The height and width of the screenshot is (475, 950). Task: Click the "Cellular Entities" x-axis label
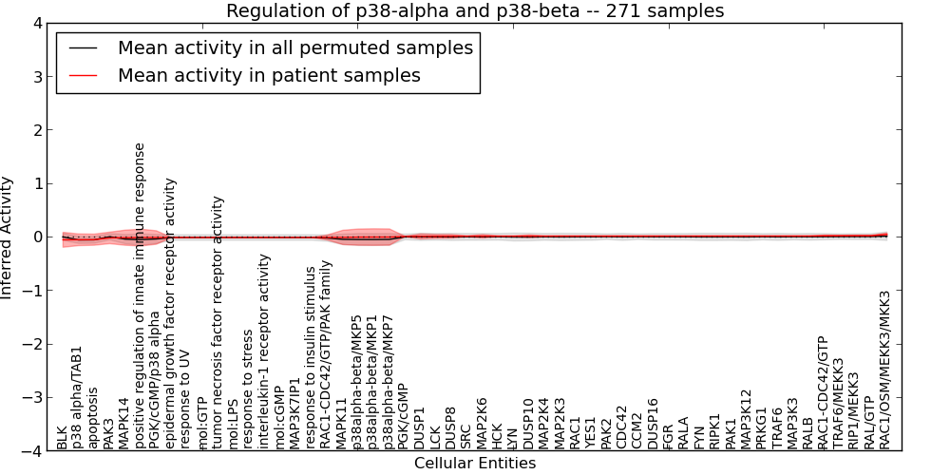[x=474, y=464]
